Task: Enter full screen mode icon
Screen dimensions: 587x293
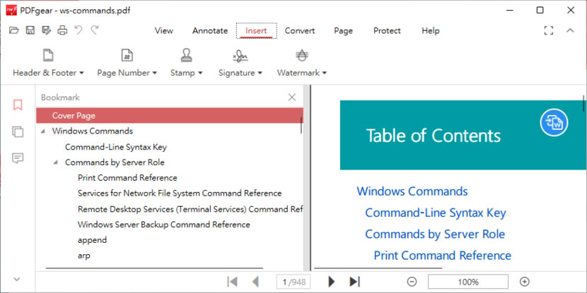Action: click(548, 30)
